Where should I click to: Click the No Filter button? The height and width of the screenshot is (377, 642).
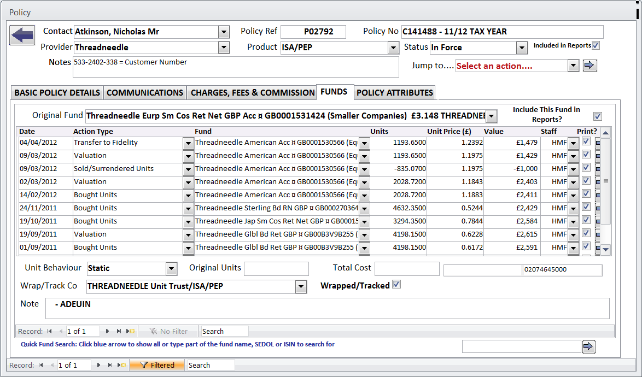168,331
